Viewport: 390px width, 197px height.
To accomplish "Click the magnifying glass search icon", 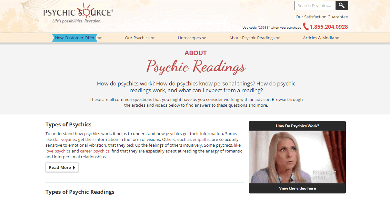I will (342, 5).
